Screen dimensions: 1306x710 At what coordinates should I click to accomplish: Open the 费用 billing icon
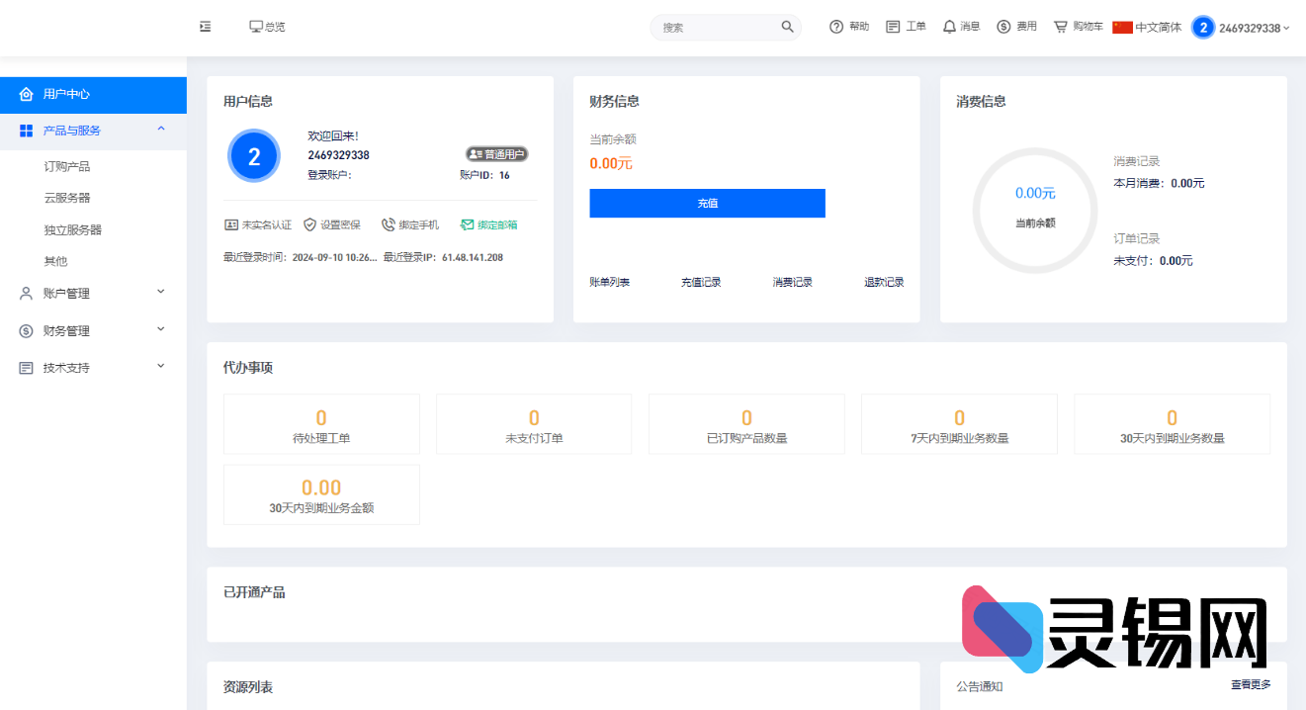click(1003, 27)
